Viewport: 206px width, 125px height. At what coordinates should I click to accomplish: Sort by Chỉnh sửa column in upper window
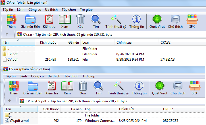tap(137, 43)
